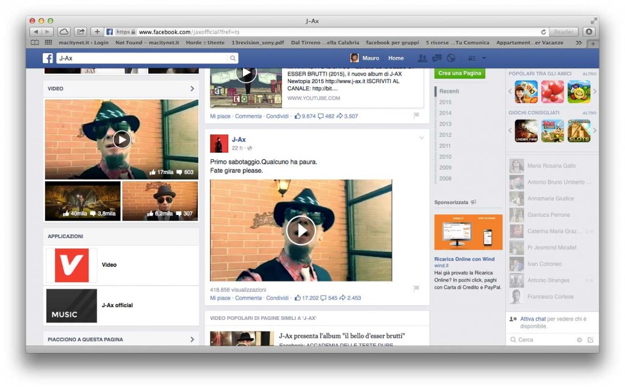This screenshot has height=389, width=625.
Task: Open friend requests icon in Facebook bar
Action: click(x=422, y=58)
